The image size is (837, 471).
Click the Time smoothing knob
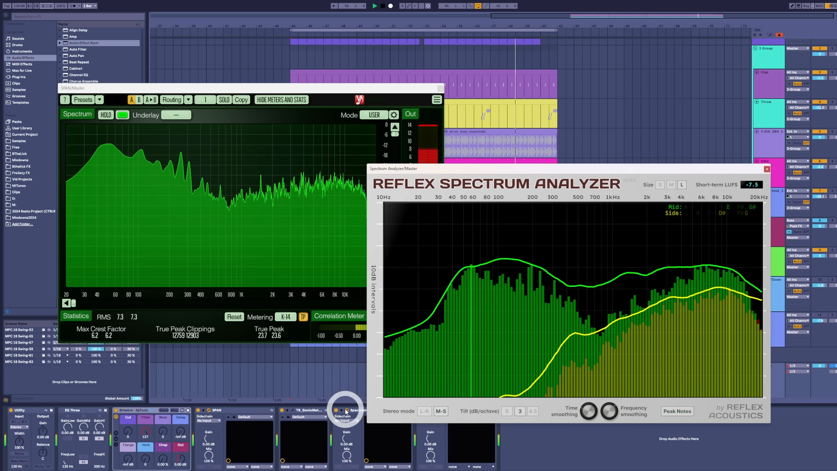[x=589, y=411]
